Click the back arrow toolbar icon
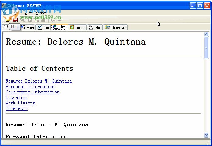 (53, 20)
